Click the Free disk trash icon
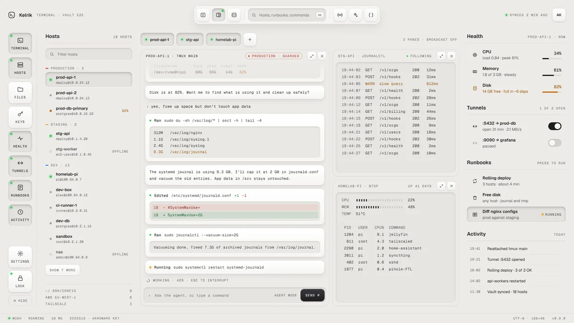The image size is (574, 323). coord(475,197)
